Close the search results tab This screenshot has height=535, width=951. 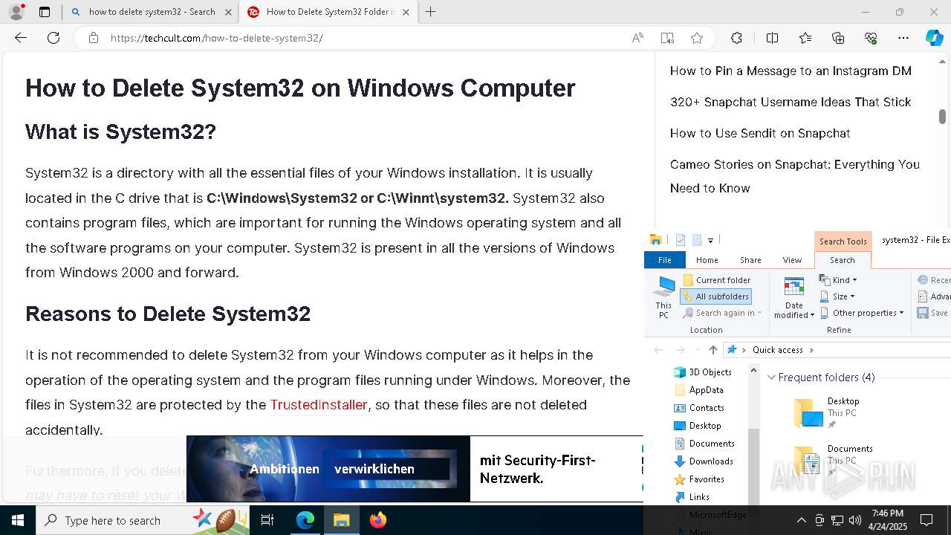228,12
